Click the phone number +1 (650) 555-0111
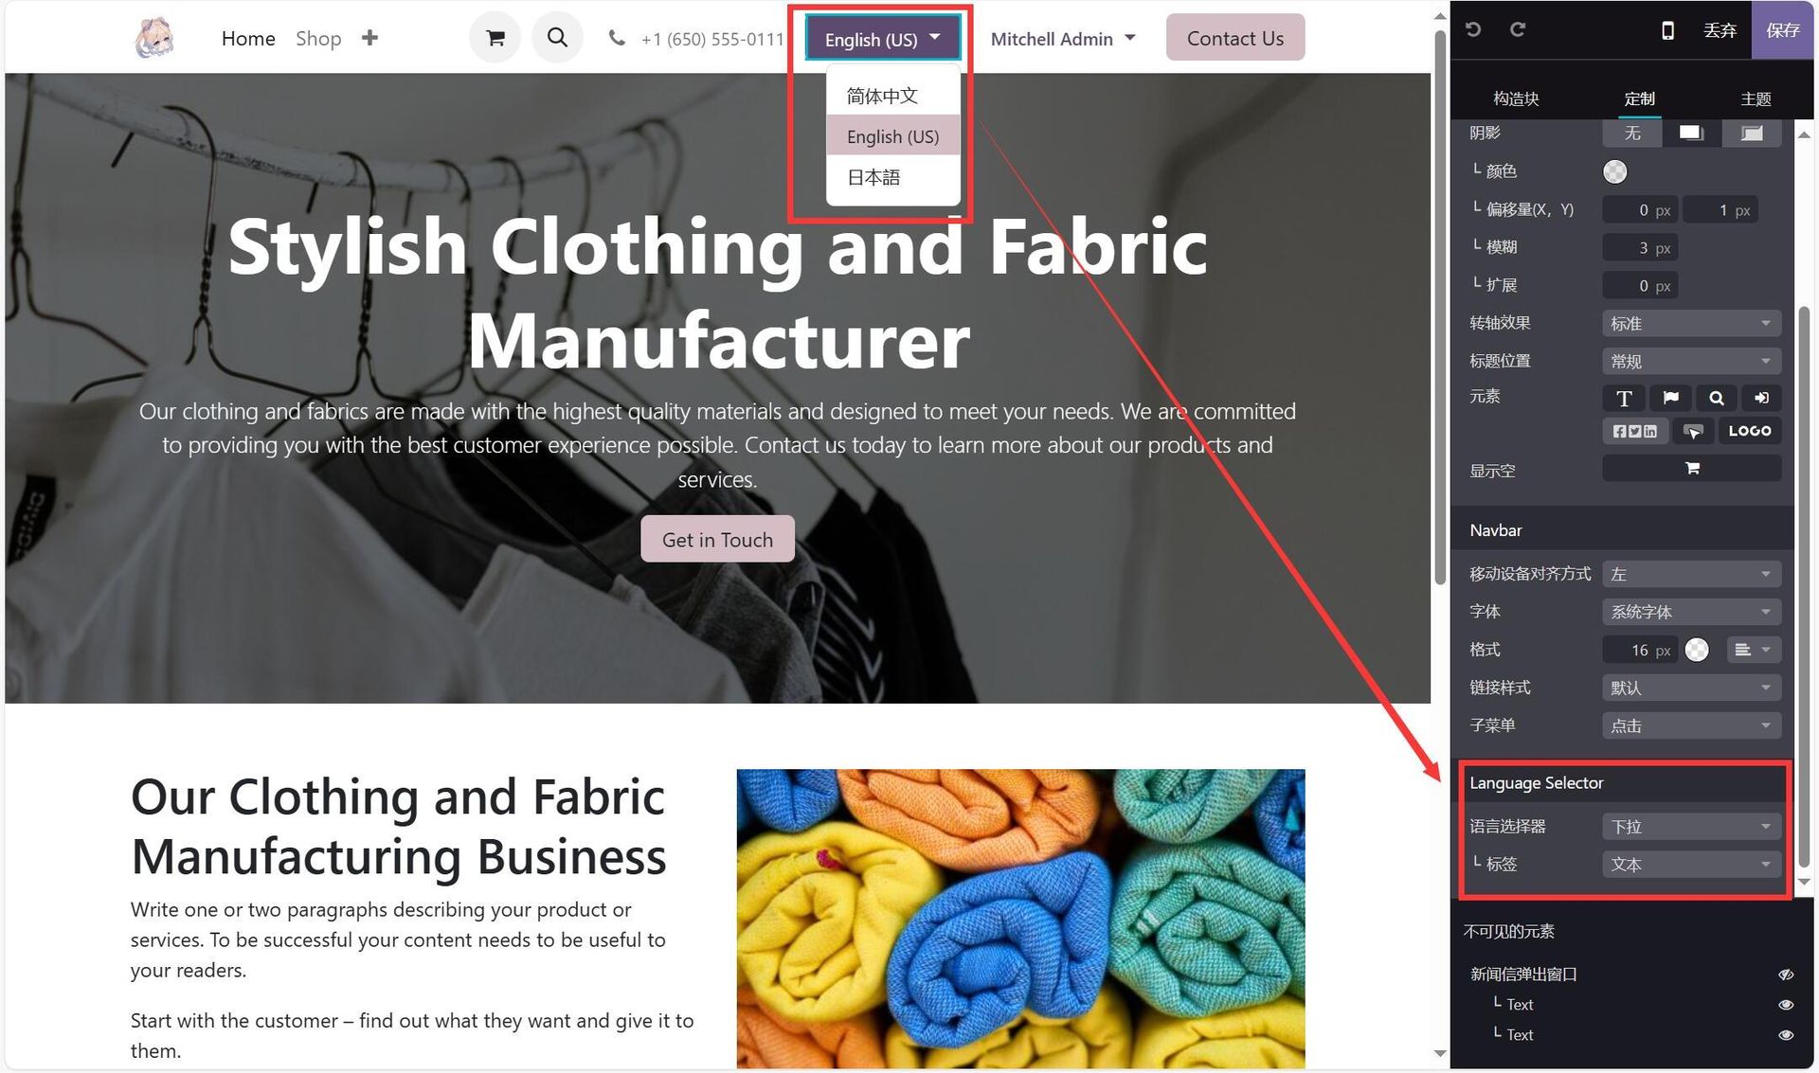The height and width of the screenshot is (1073, 1819). [712, 39]
